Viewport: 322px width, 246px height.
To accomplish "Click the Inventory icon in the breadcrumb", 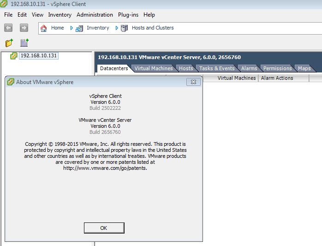I will tap(79, 28).
